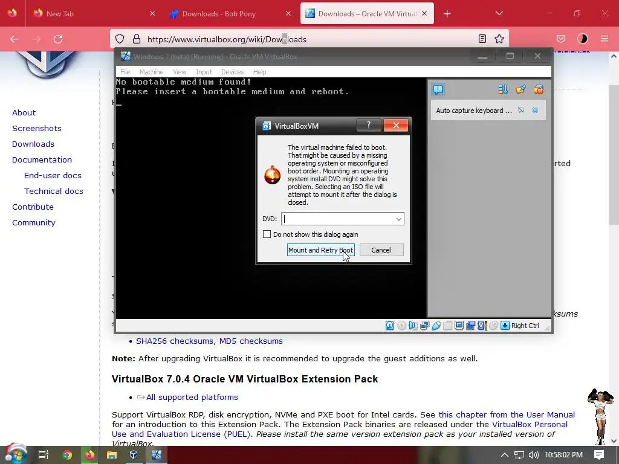Switch to the Downloads - Bob Pony tab

(x=230, y=13)
